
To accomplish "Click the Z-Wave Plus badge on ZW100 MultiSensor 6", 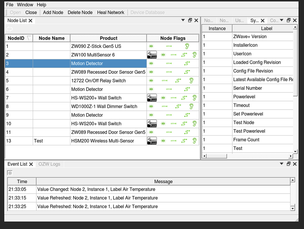I will (x=152, y=55).
